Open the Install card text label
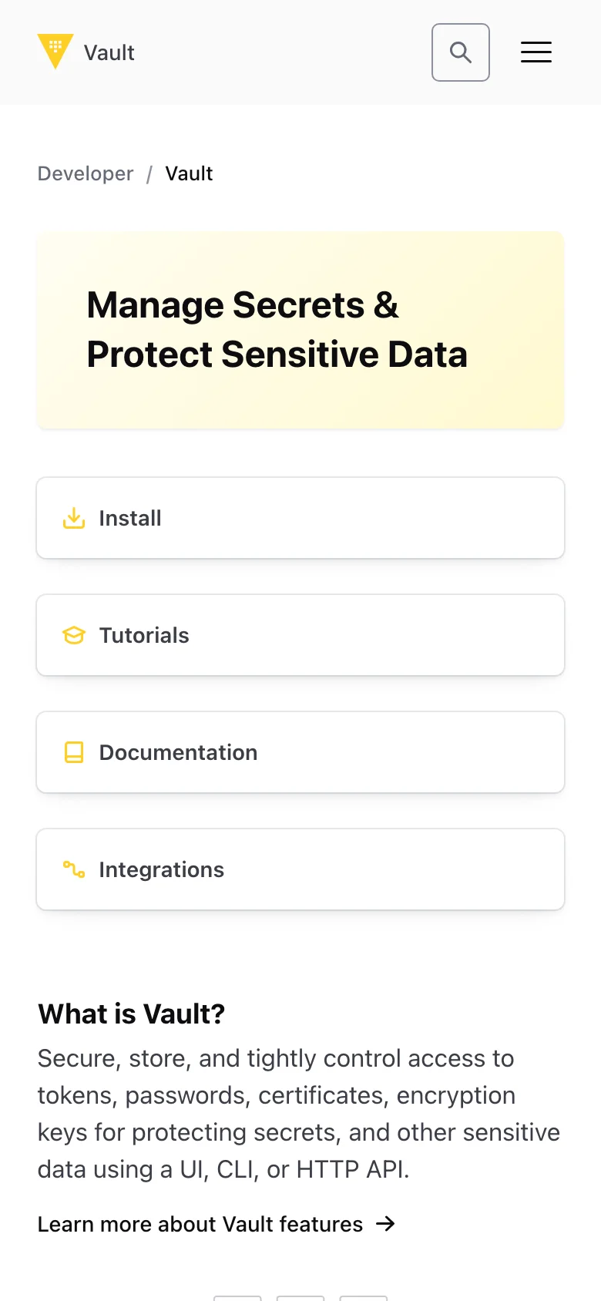The height and width of the screenshot is (1301, 601). click(x=130, y=518)
